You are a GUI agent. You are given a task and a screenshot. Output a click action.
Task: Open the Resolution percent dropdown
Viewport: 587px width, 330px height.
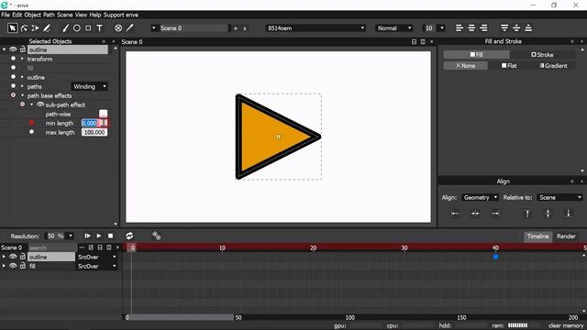point(71,236)
